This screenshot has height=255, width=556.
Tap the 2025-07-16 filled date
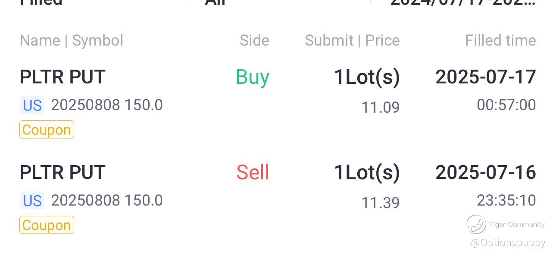[486, 173]
